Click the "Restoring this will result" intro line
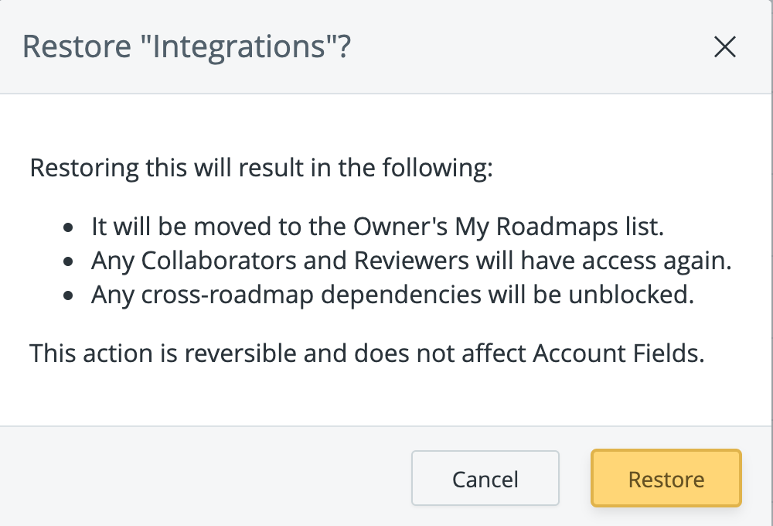The width and height of the screenshot is (773, 526). [x=261, y=168]
